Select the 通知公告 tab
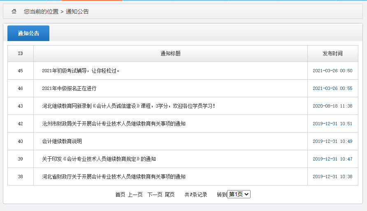Viewport: 367px width, 211px height. point(28,33)
